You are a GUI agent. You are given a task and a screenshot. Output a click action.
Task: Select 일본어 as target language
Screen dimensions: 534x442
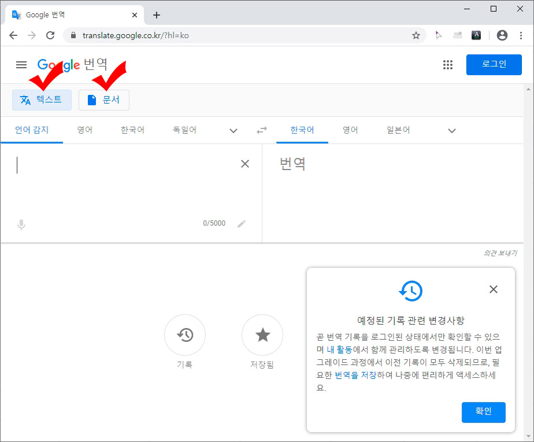pos(398,130)
